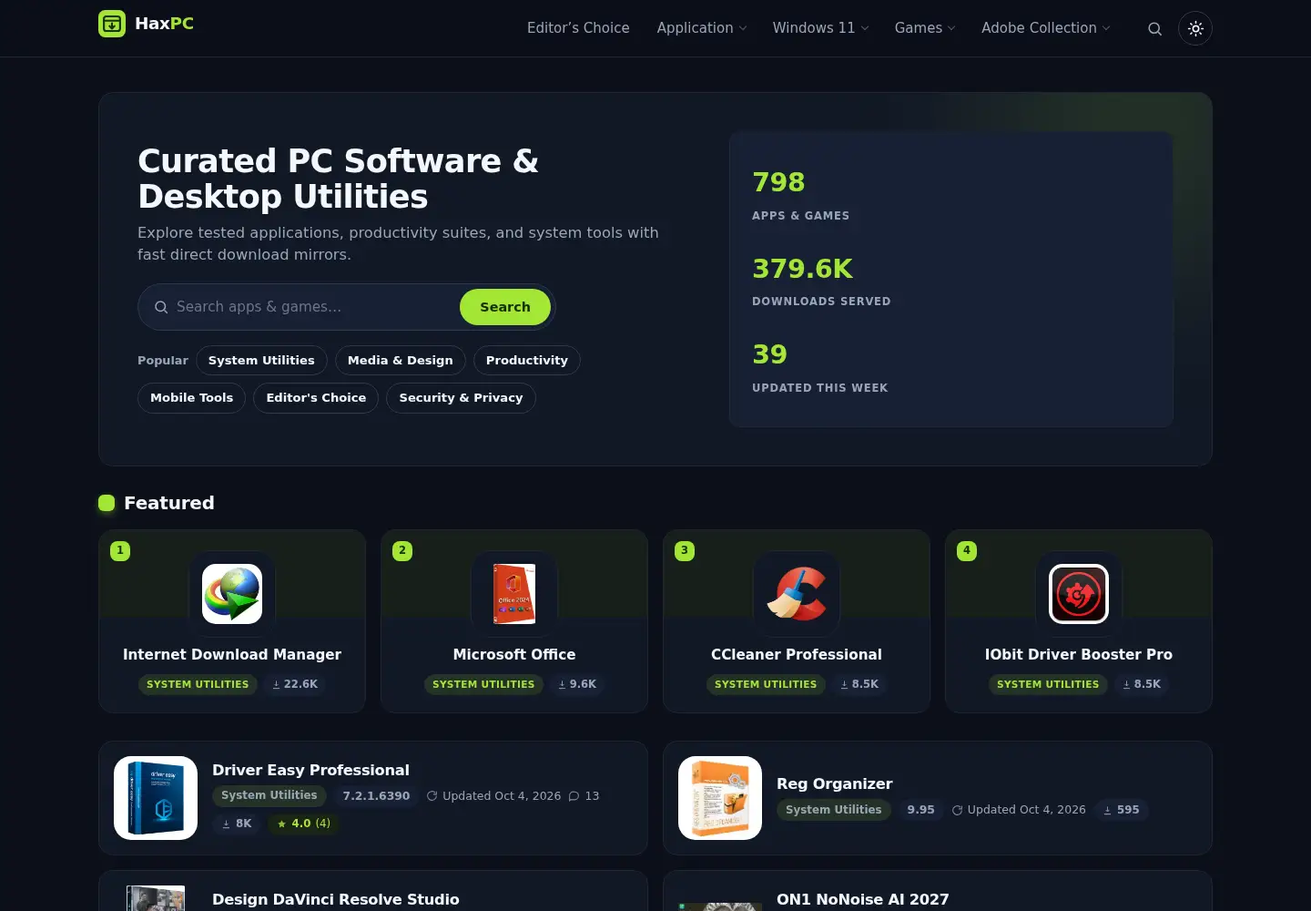Open the Internet Download Manager title
Image resolution: width=1311 pixels, height=911 pixels.
[232, 654]
